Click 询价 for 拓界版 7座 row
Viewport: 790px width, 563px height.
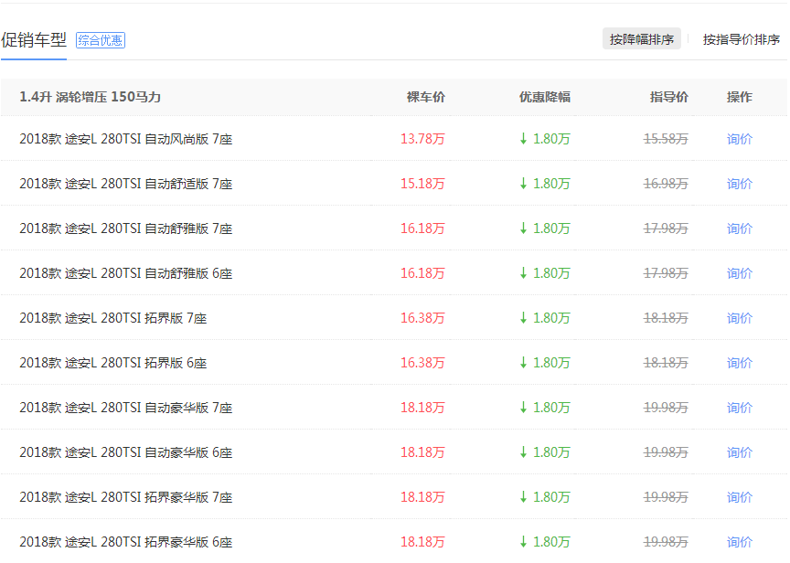pos(739,318)
